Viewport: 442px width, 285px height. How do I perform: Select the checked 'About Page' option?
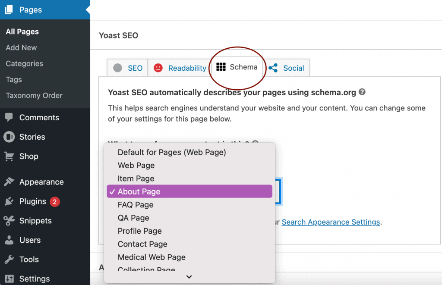pyautogui.click(x=189, y=191)
